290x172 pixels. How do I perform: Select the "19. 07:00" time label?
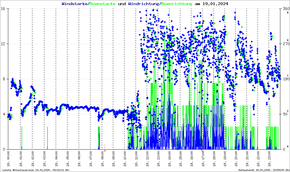[x=91, y=159]
